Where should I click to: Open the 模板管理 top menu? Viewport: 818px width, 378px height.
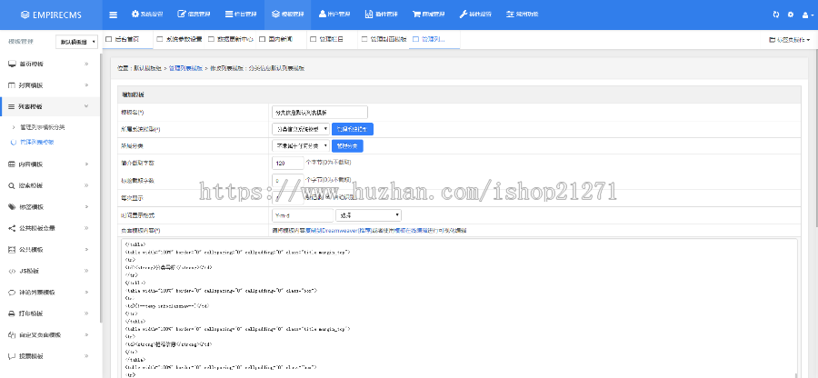point(288,15)
